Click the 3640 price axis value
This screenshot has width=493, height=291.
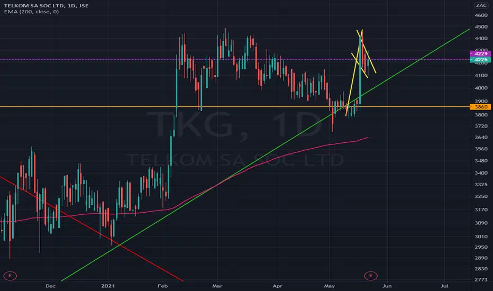[481, 138]
